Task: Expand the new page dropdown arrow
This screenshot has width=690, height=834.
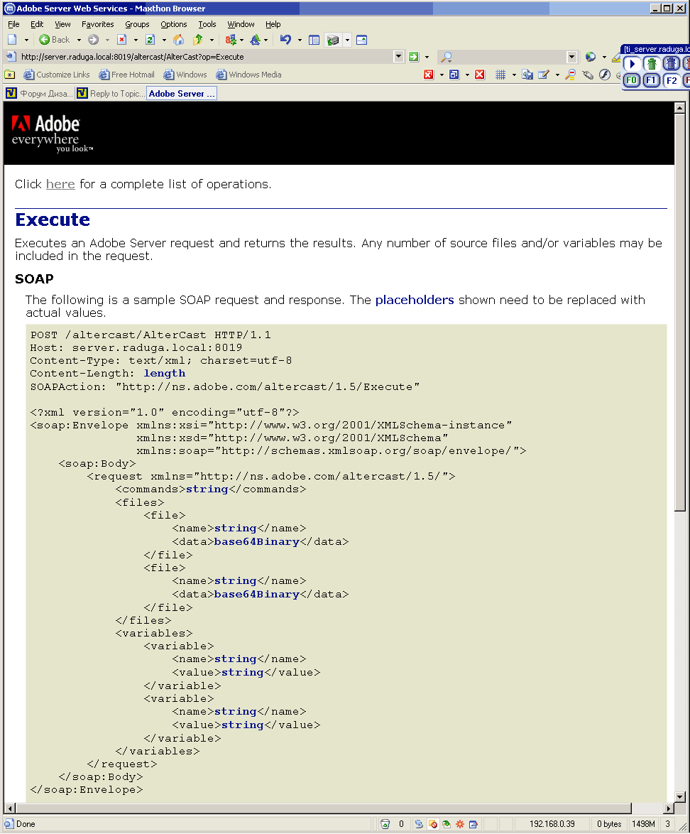Action: (x=26, y=40)
